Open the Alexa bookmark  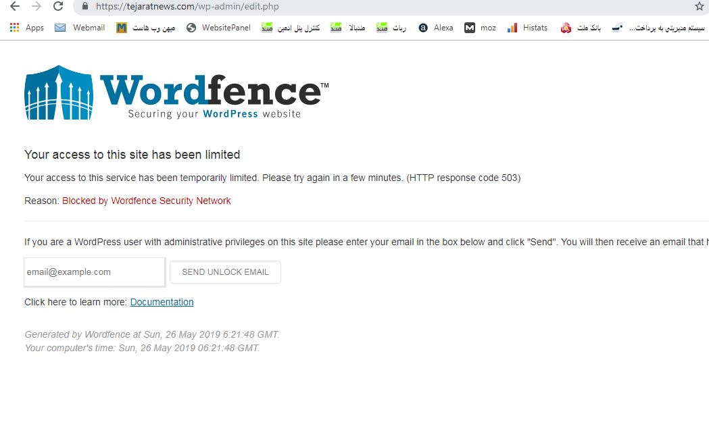435,28
